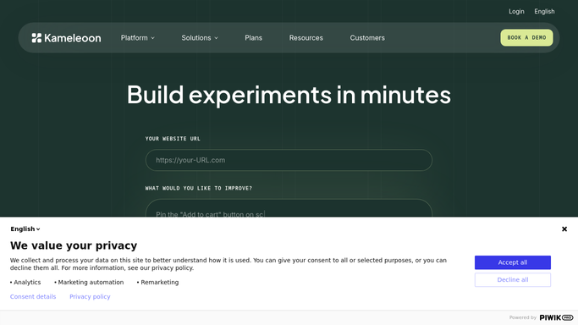Click the "Marketing automation" purpose text

point(91,282)
